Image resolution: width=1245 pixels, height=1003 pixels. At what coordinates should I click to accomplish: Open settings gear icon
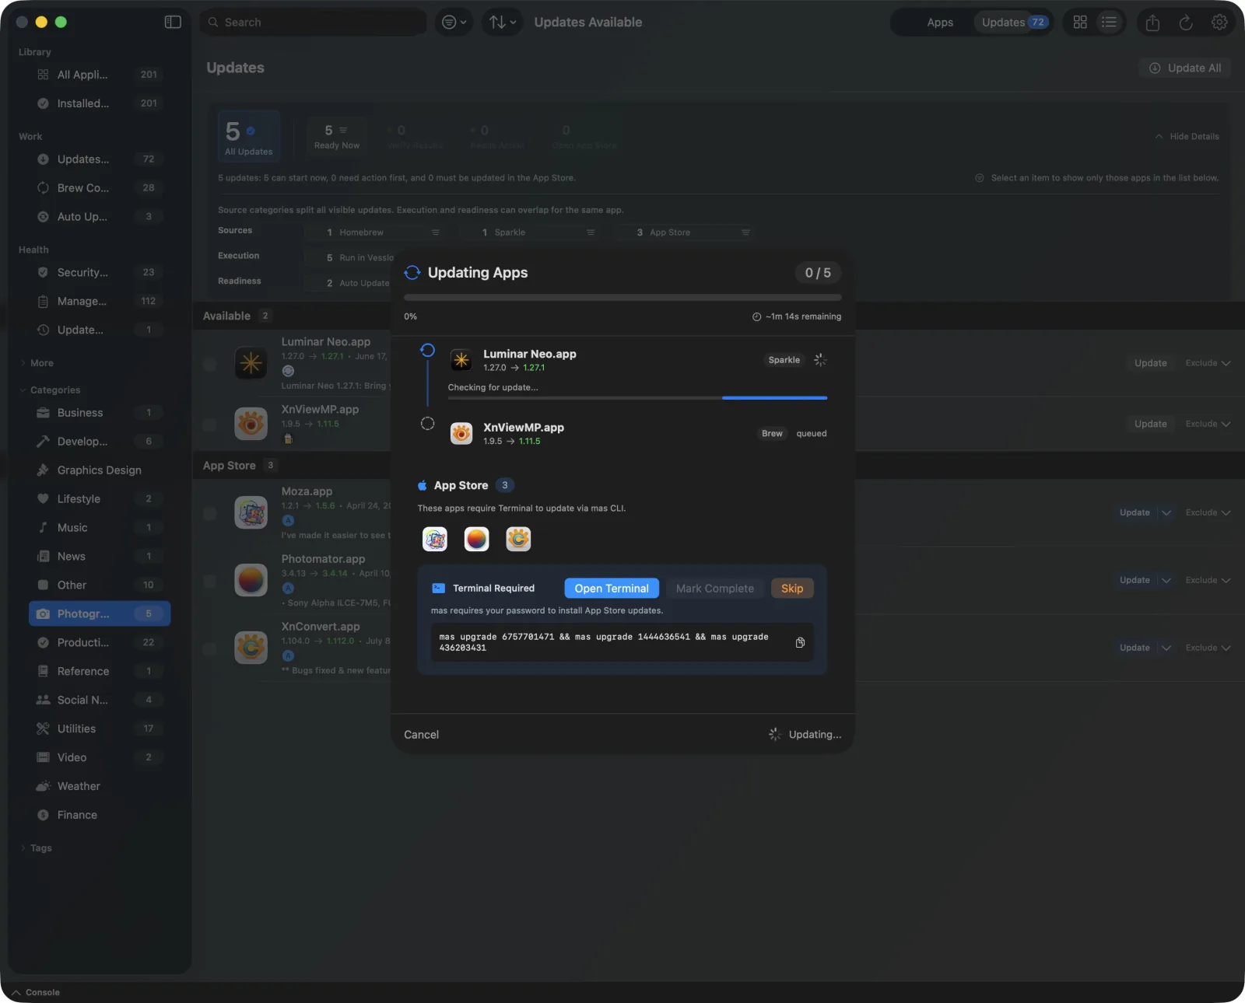pyautogui.click(x=1219, y=23)
